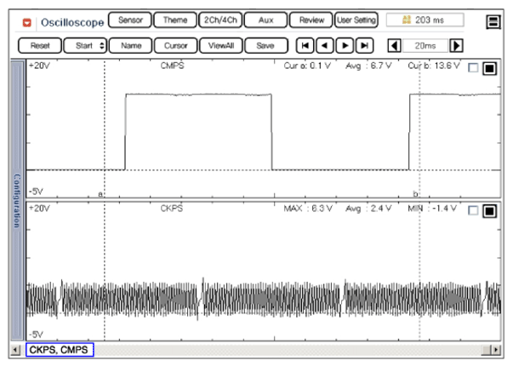The height and width of the screenshot is (367, 513).
Task: Tick the CMPS channel checkbox
Action: click(473, 70)
